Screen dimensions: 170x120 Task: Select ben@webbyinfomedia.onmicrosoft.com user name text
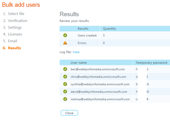(x=98, y=69)
